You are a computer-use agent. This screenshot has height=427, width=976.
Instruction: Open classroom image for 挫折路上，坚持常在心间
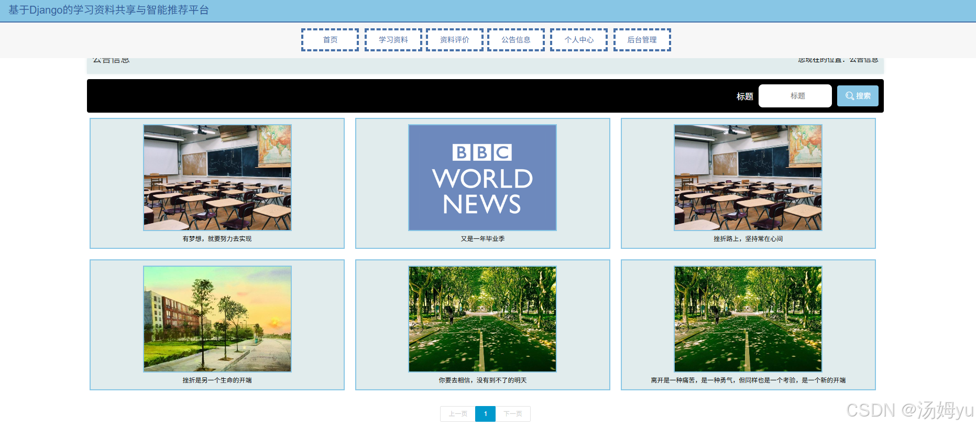(x=748, y=178)
